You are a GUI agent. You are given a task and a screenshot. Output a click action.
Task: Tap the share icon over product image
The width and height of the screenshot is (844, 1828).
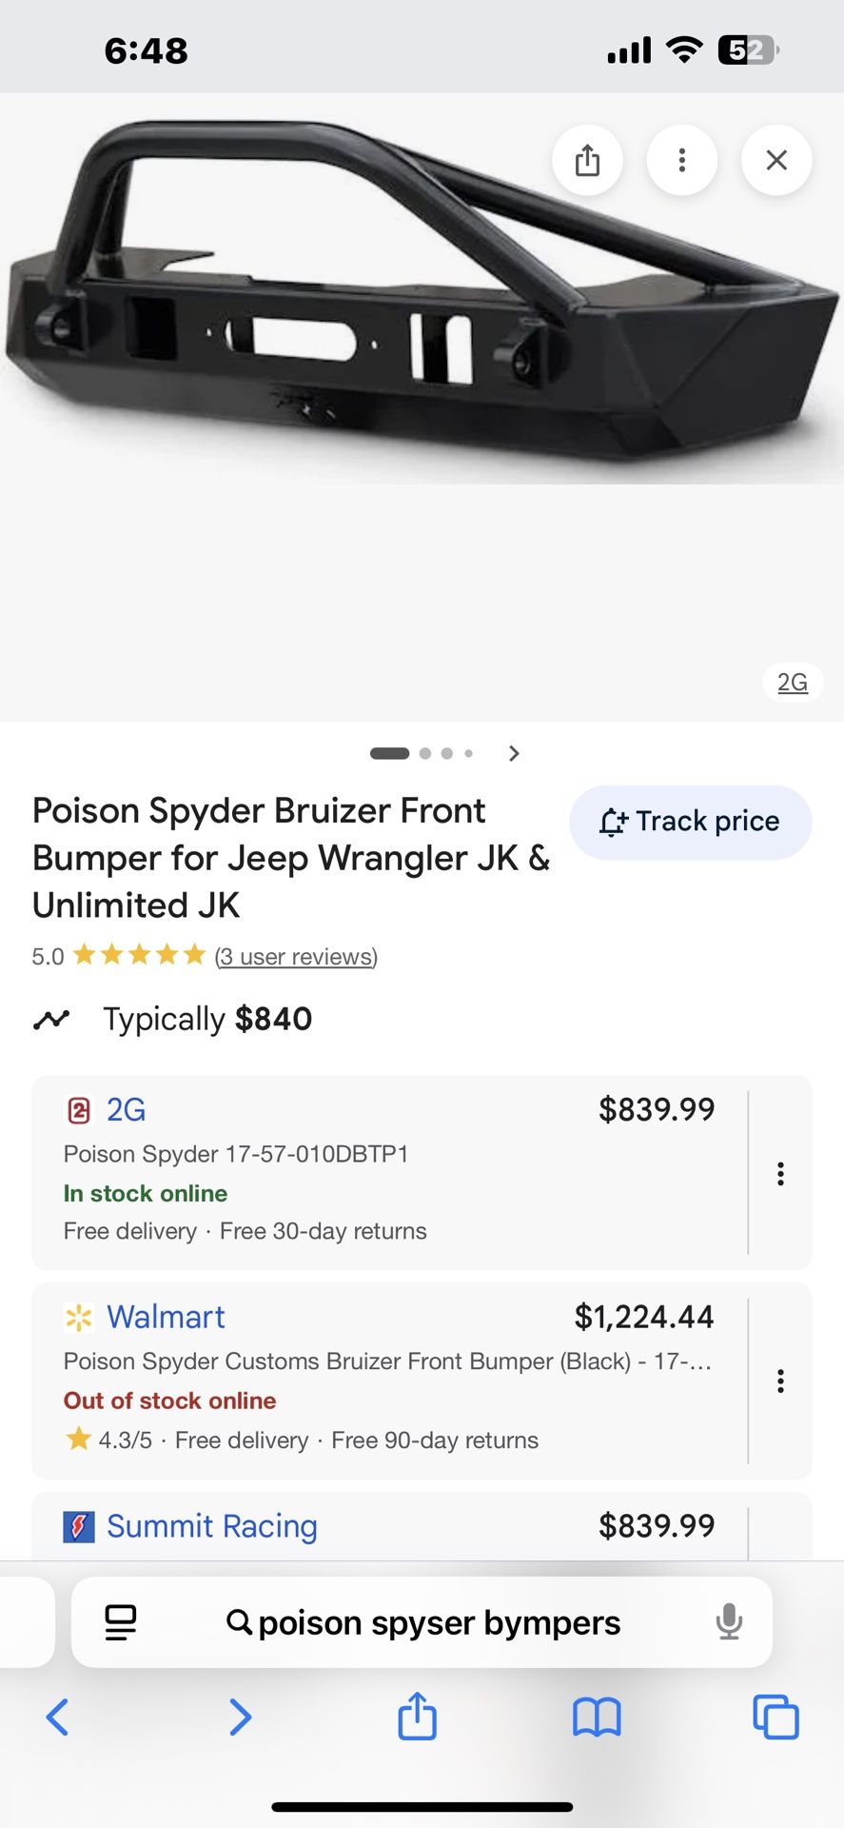coord(587,160)
